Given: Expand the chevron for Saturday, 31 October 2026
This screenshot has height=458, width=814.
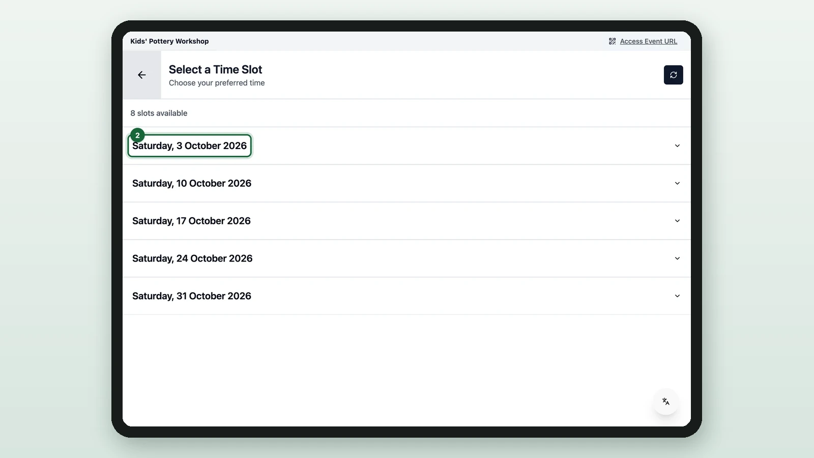Looking at the screenshot, I should coord(677,296).
